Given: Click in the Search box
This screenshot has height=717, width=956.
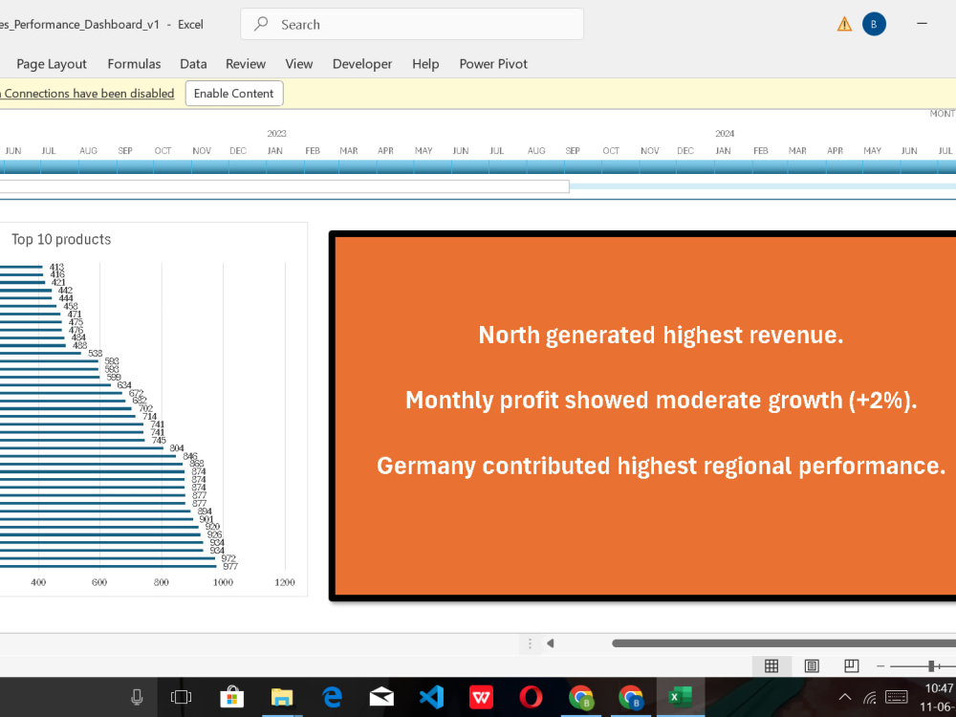Looking at the screenshot, I should tap(412, 25).
